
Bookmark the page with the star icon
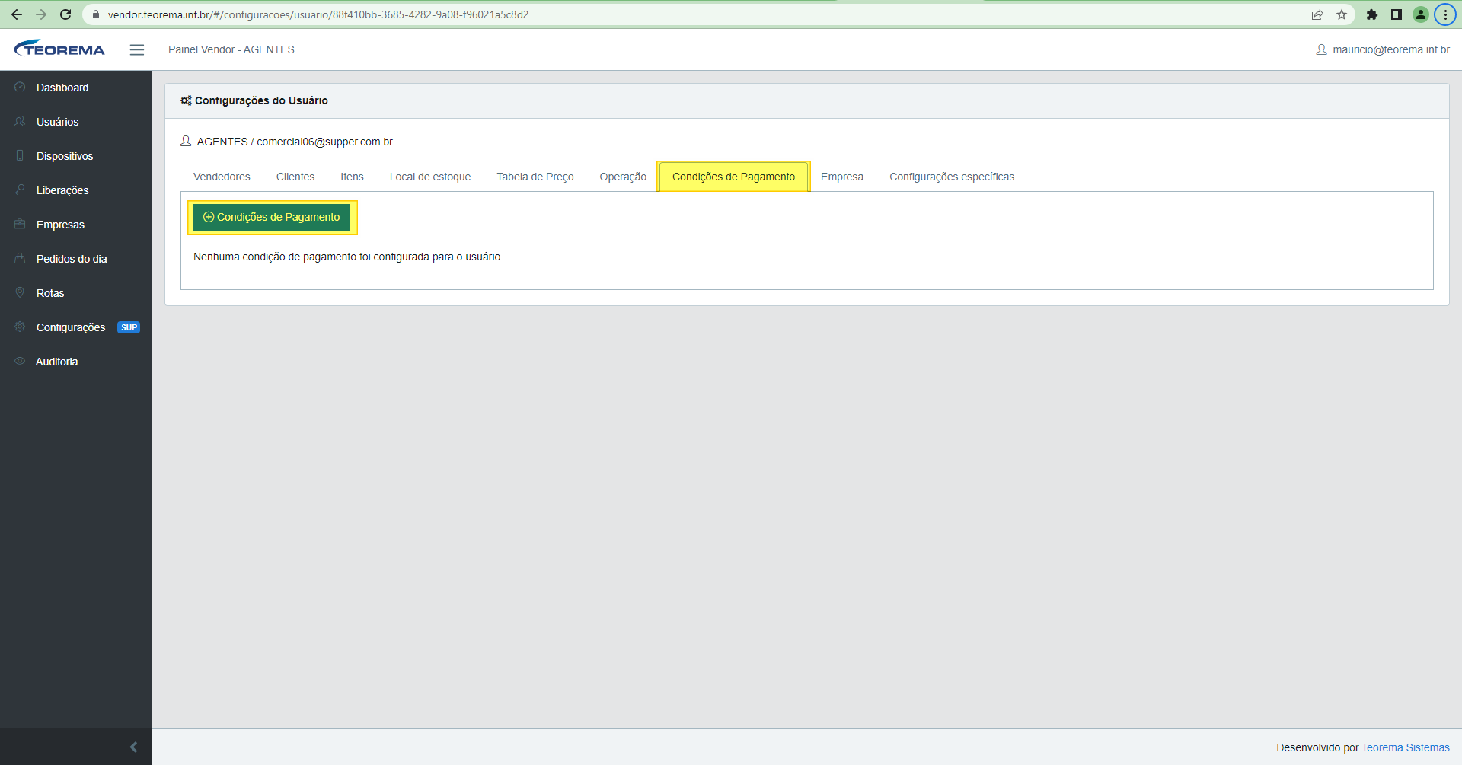(1342, 14)
